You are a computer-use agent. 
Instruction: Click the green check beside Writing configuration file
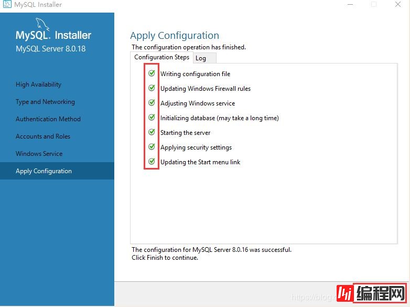[152, 73]
